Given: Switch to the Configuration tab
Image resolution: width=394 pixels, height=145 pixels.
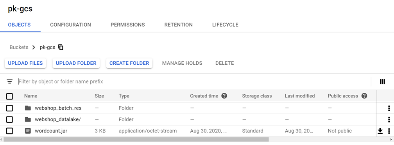Looking at the screenshot, I should coord(71,25).
